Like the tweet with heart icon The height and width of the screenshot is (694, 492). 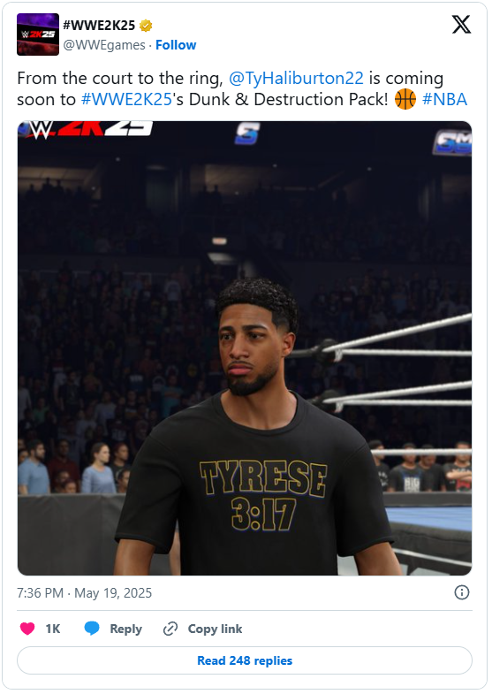tap(27, 629)
